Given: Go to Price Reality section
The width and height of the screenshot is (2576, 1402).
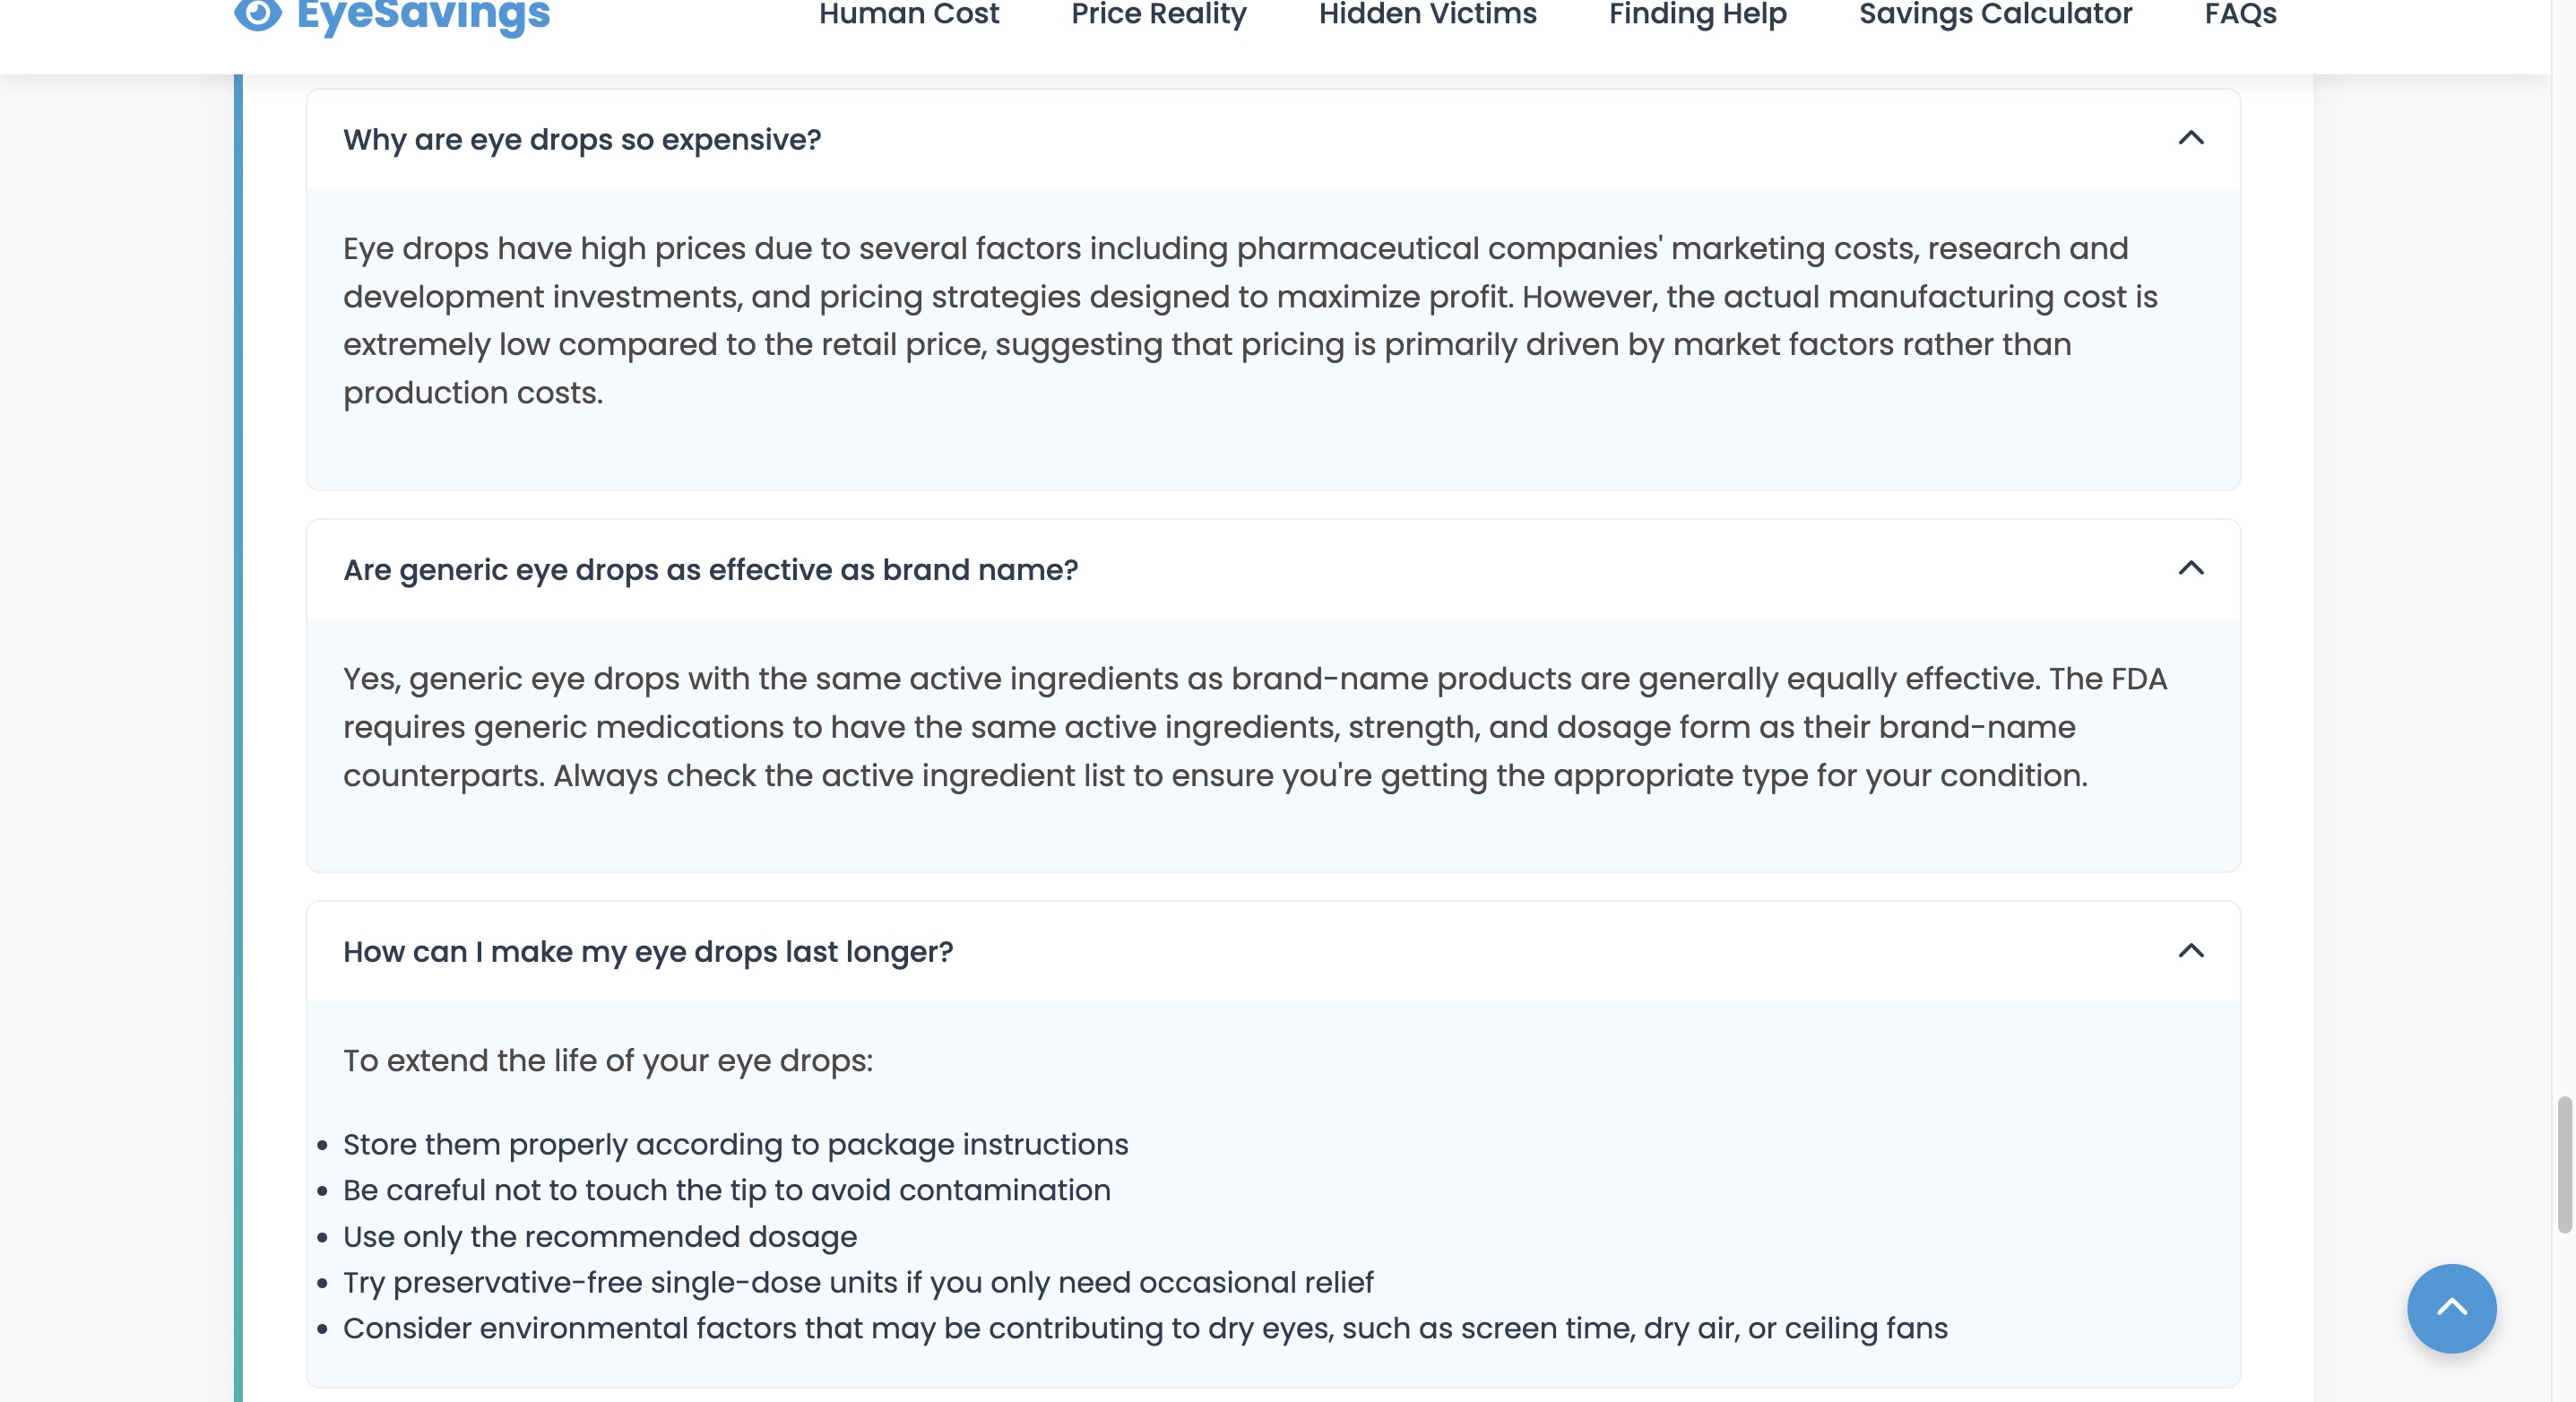Looking at the screenshot, I should coord(1158,15).
